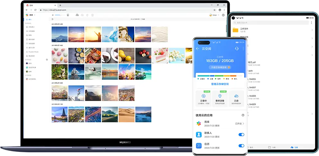Open a new browser tab with plus button
The height and width of the screenshot is (156, 319).
pyautogui.click(x=60, y=5)
